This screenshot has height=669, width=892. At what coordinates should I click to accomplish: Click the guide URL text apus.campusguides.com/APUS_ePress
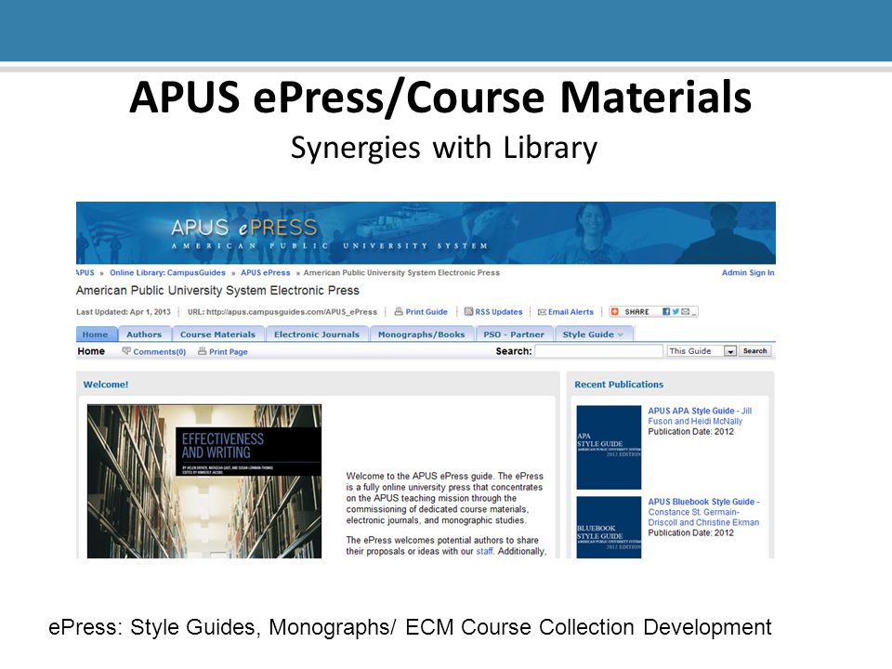[292, 312]
